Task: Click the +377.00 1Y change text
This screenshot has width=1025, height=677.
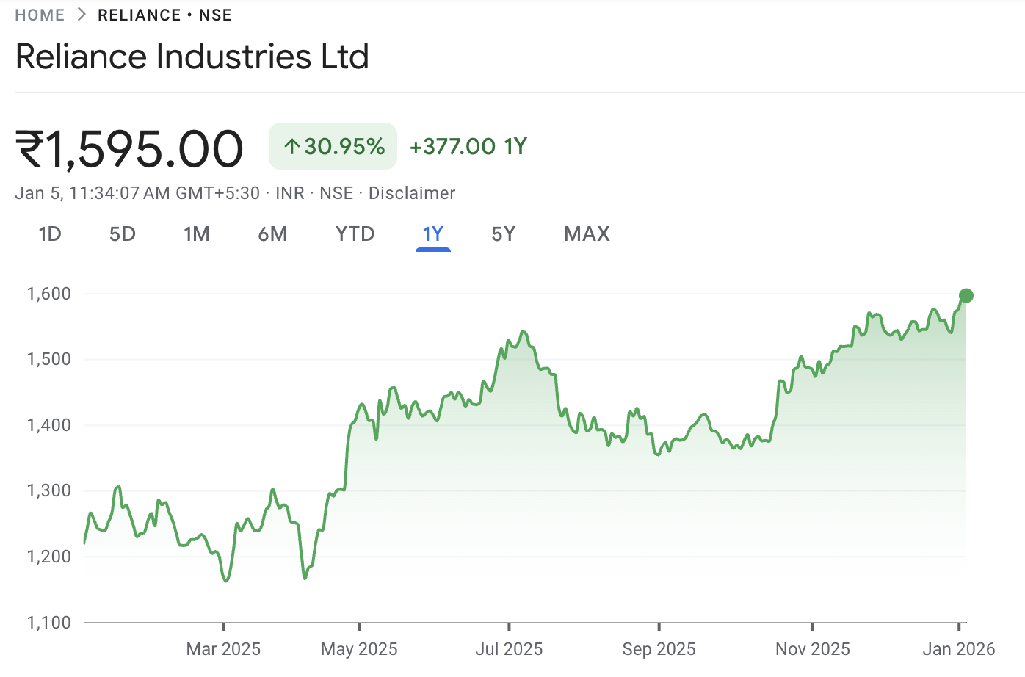Action: coord(468,146)
